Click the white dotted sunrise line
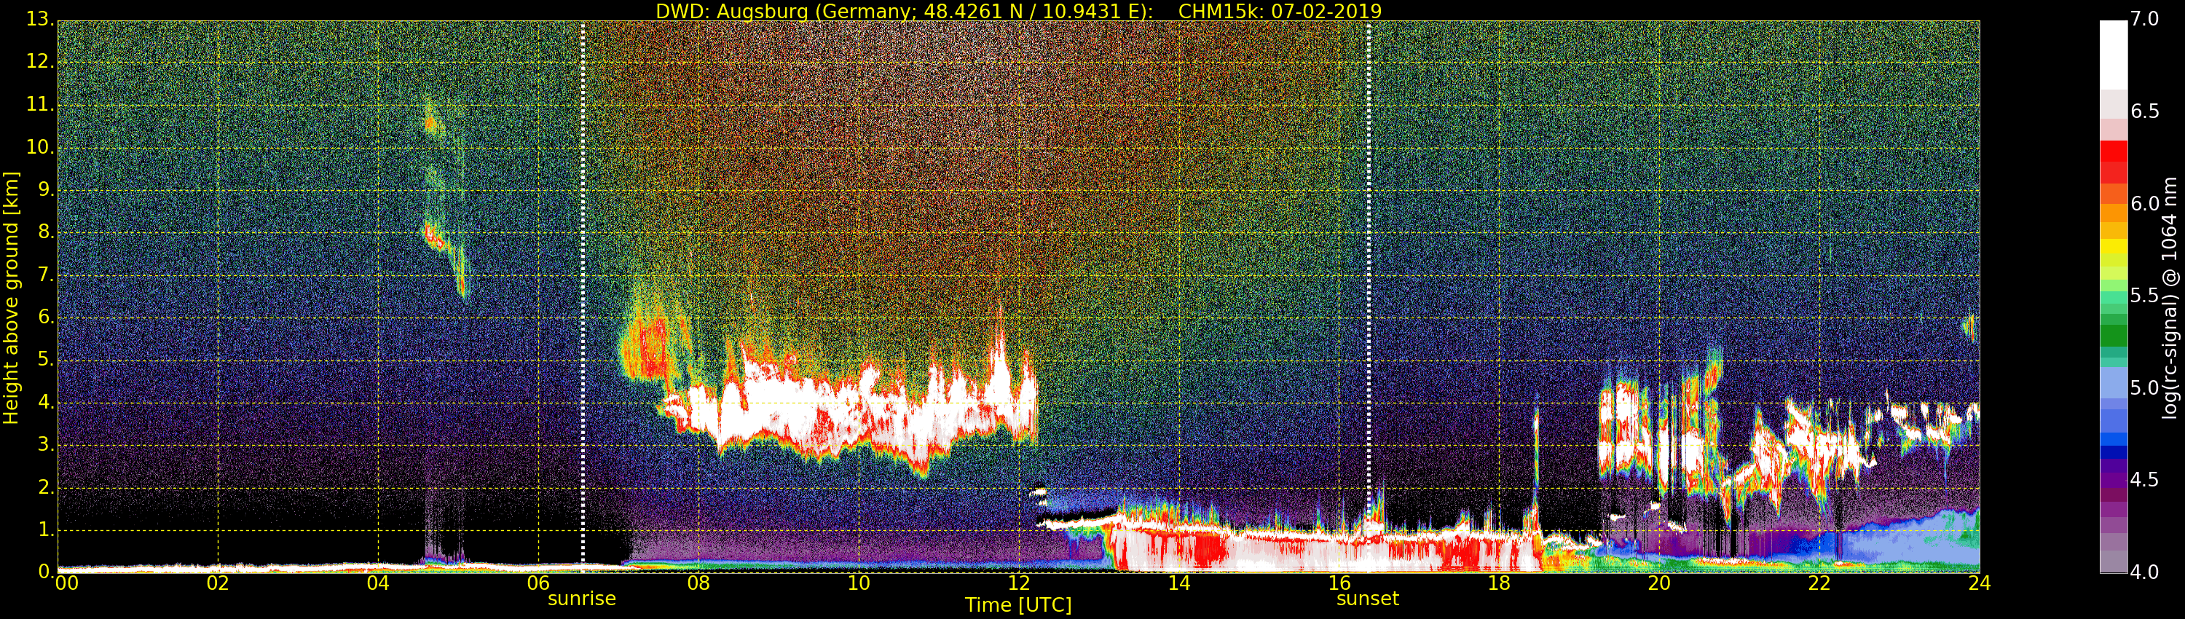The image size is (2185, 619). [x=583, y=293]
